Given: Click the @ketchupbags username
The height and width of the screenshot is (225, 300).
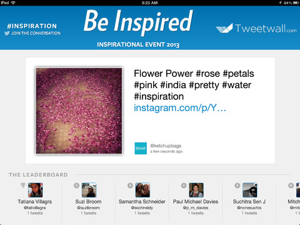Looking at the screenshot, I should pyautogui.click(x=166, y=146).
